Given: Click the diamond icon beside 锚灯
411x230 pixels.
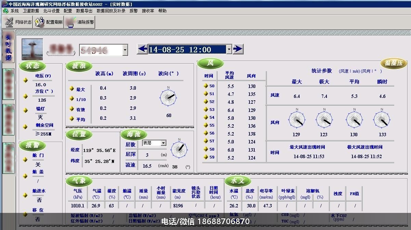Looking at the screenshot, I should (25, 110).
